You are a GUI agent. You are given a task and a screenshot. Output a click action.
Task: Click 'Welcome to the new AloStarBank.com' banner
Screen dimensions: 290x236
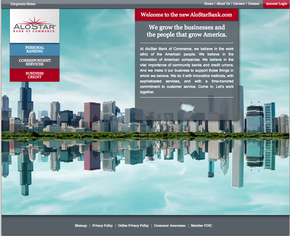tap(187, 15)
